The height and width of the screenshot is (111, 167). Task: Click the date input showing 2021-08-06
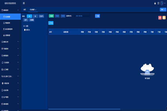point(83,16)
